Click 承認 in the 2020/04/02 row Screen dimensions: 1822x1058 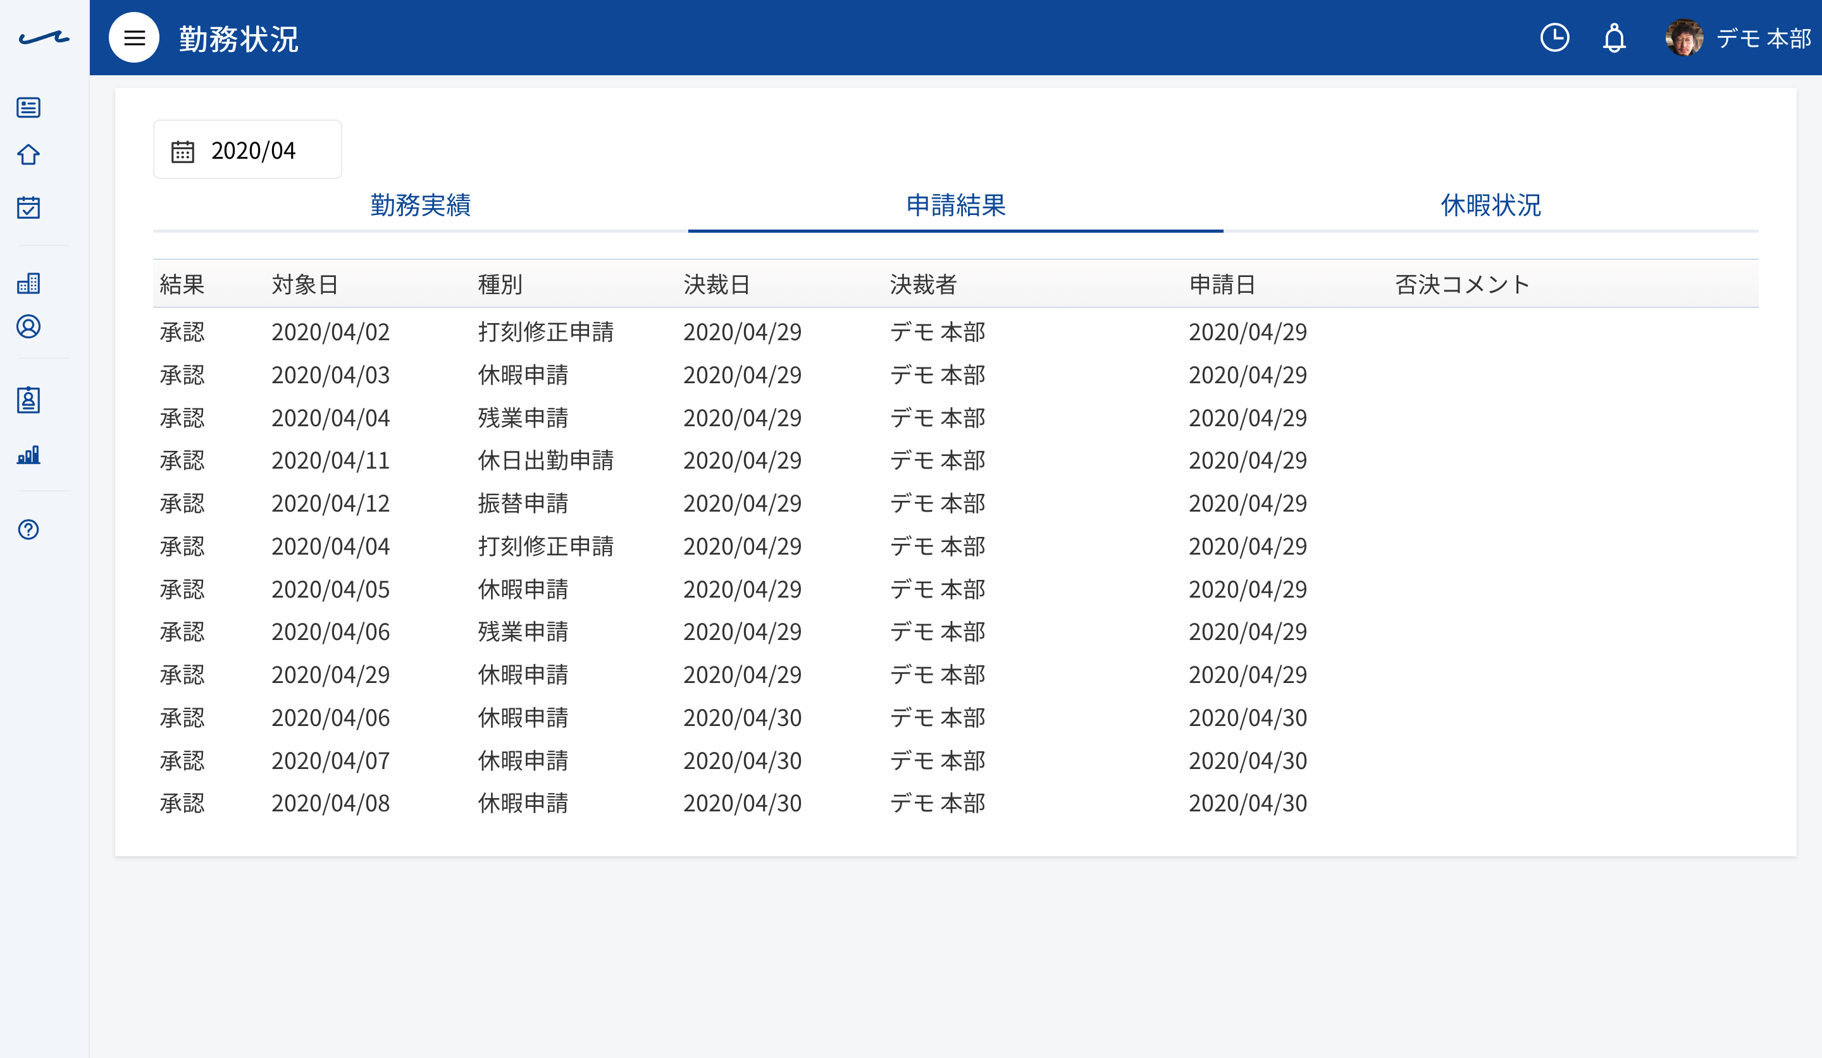(182, 333)
